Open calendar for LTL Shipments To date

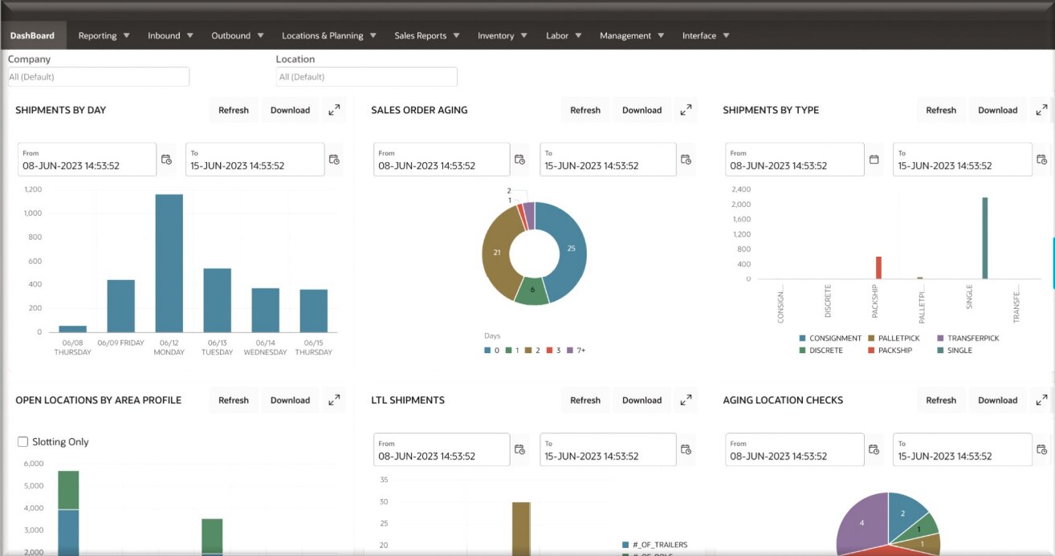[686, 449]
